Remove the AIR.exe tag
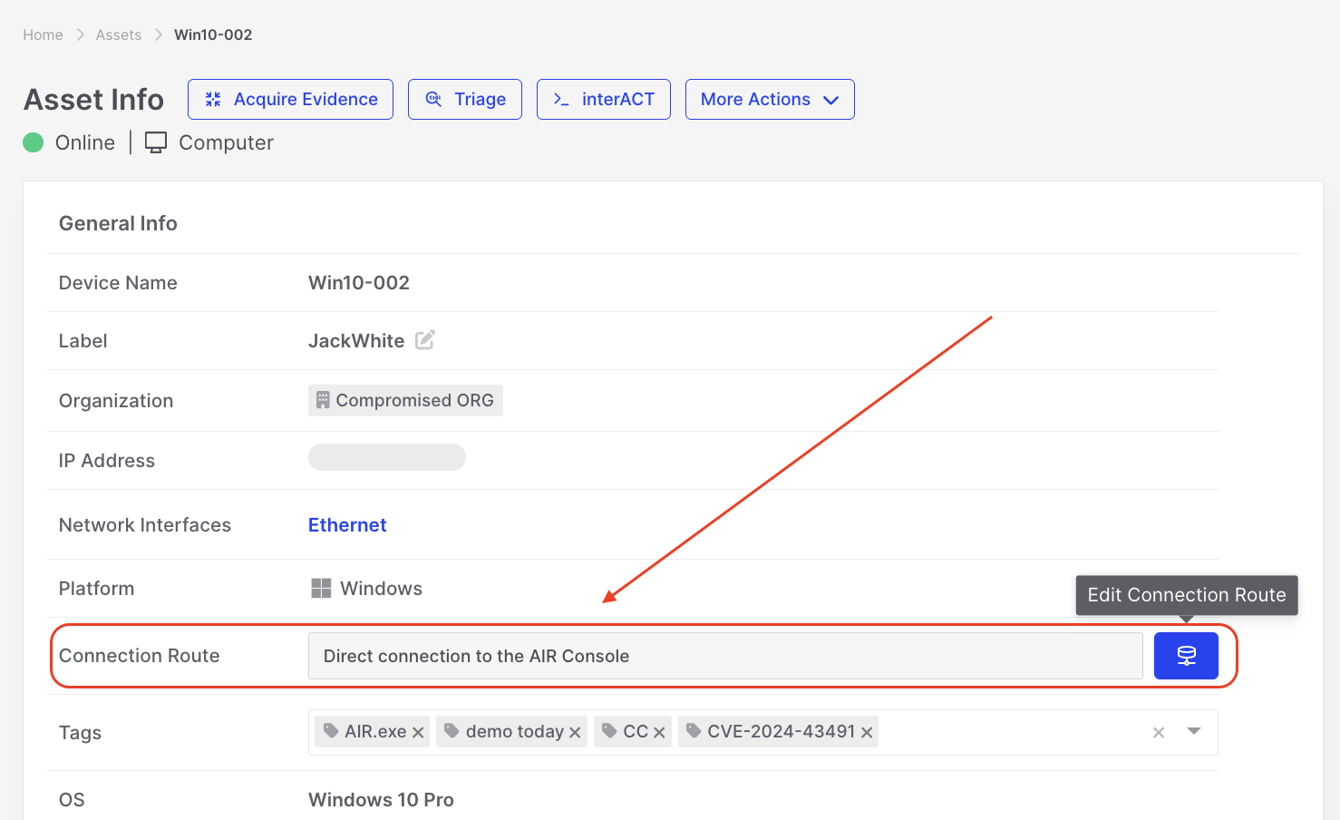The width and height of the screenshot is (1340, 820). 418,733
